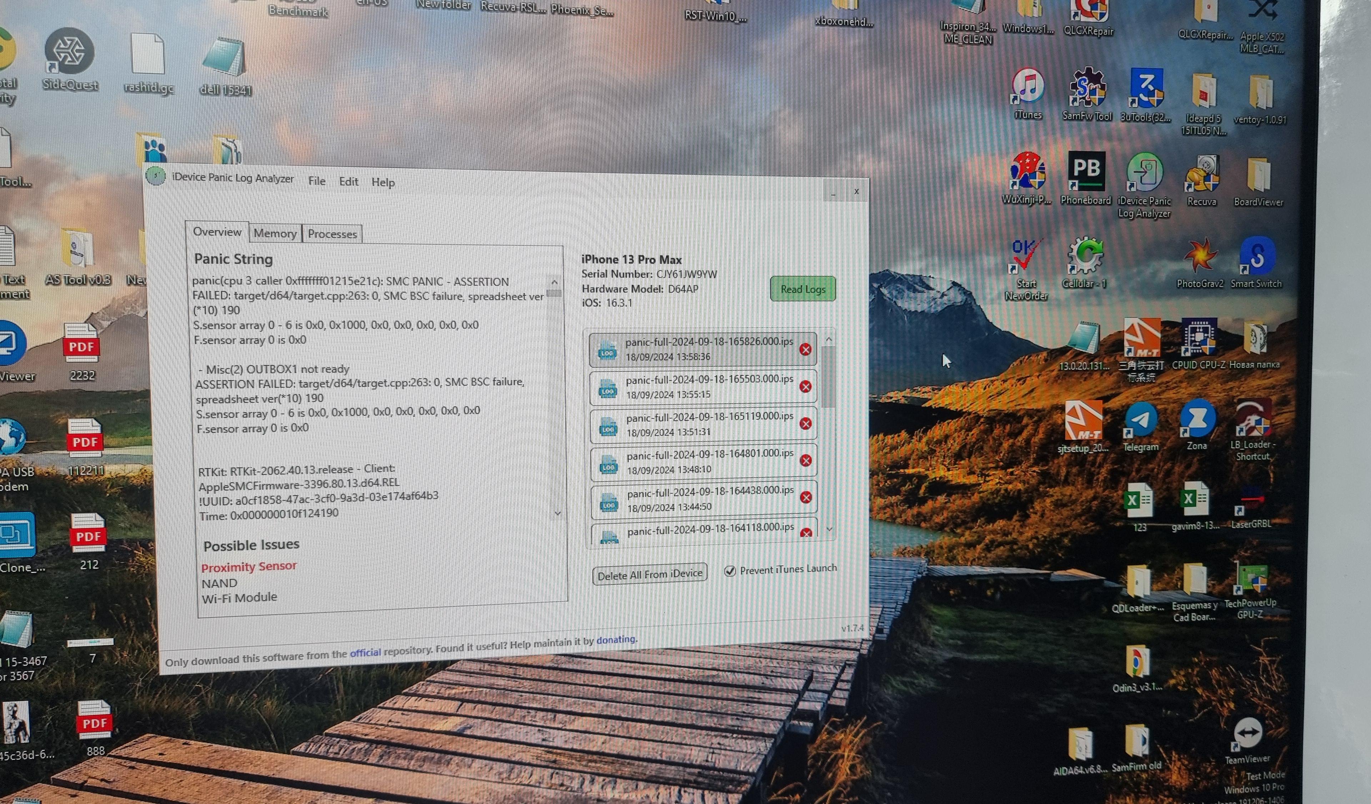Open CPUID CPU-Z desktop icon
The image size is (1371, 804).
coord(1199,344)
